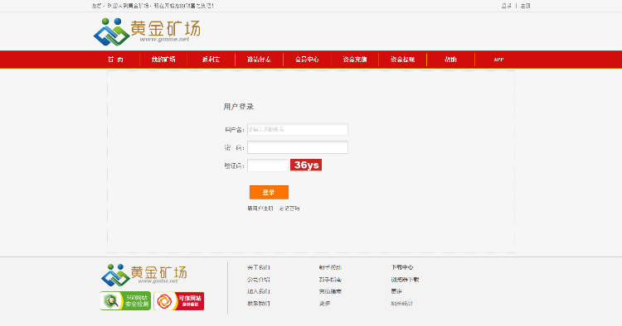Focus the 验证码 captcha input field

(x=268, y=165)
